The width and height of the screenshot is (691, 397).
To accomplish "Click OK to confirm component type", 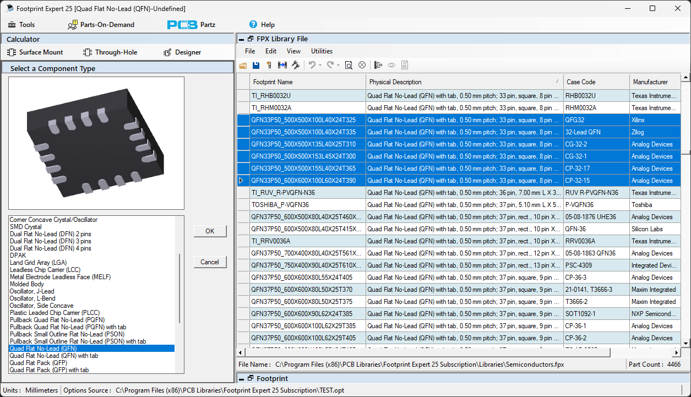I will tap(210, 231).
